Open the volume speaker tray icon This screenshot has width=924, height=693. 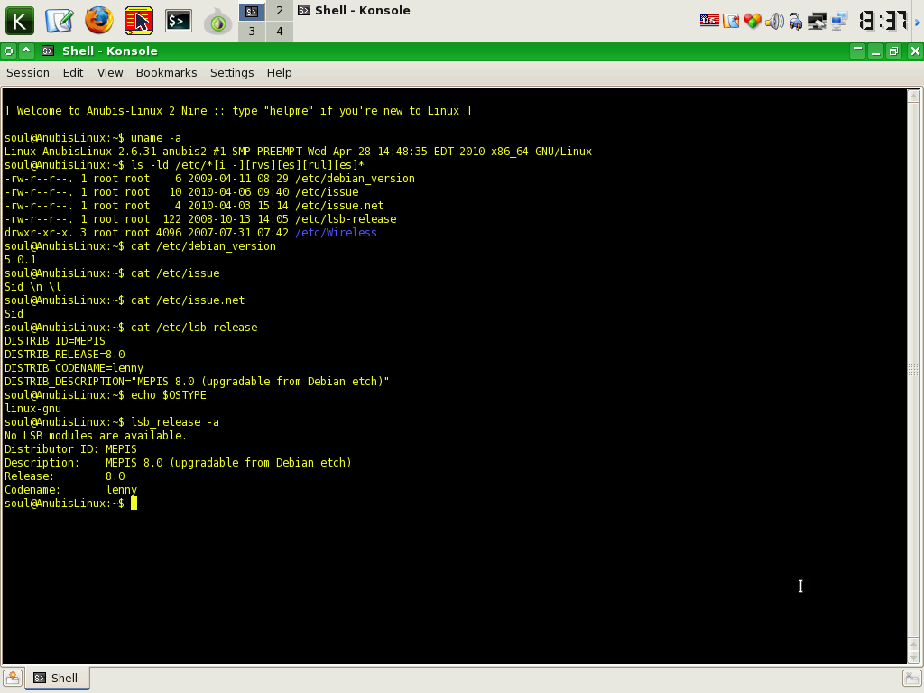(774, 22)
